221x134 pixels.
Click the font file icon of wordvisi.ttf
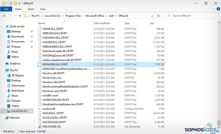[40, 109]
